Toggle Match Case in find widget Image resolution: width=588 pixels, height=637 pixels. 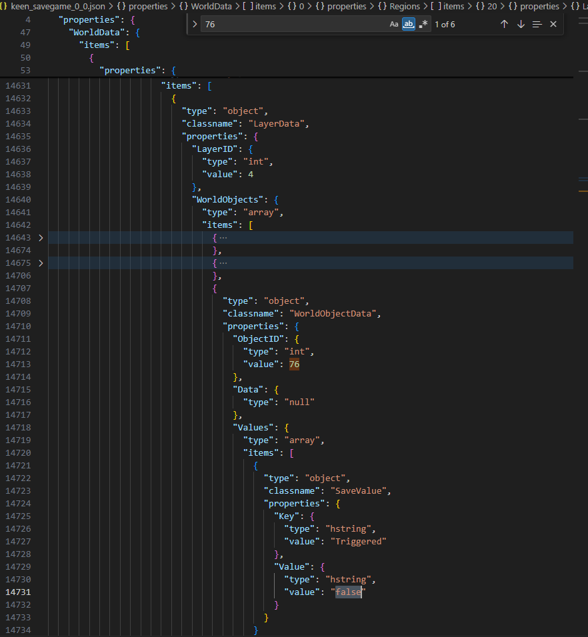pos(394,25)
